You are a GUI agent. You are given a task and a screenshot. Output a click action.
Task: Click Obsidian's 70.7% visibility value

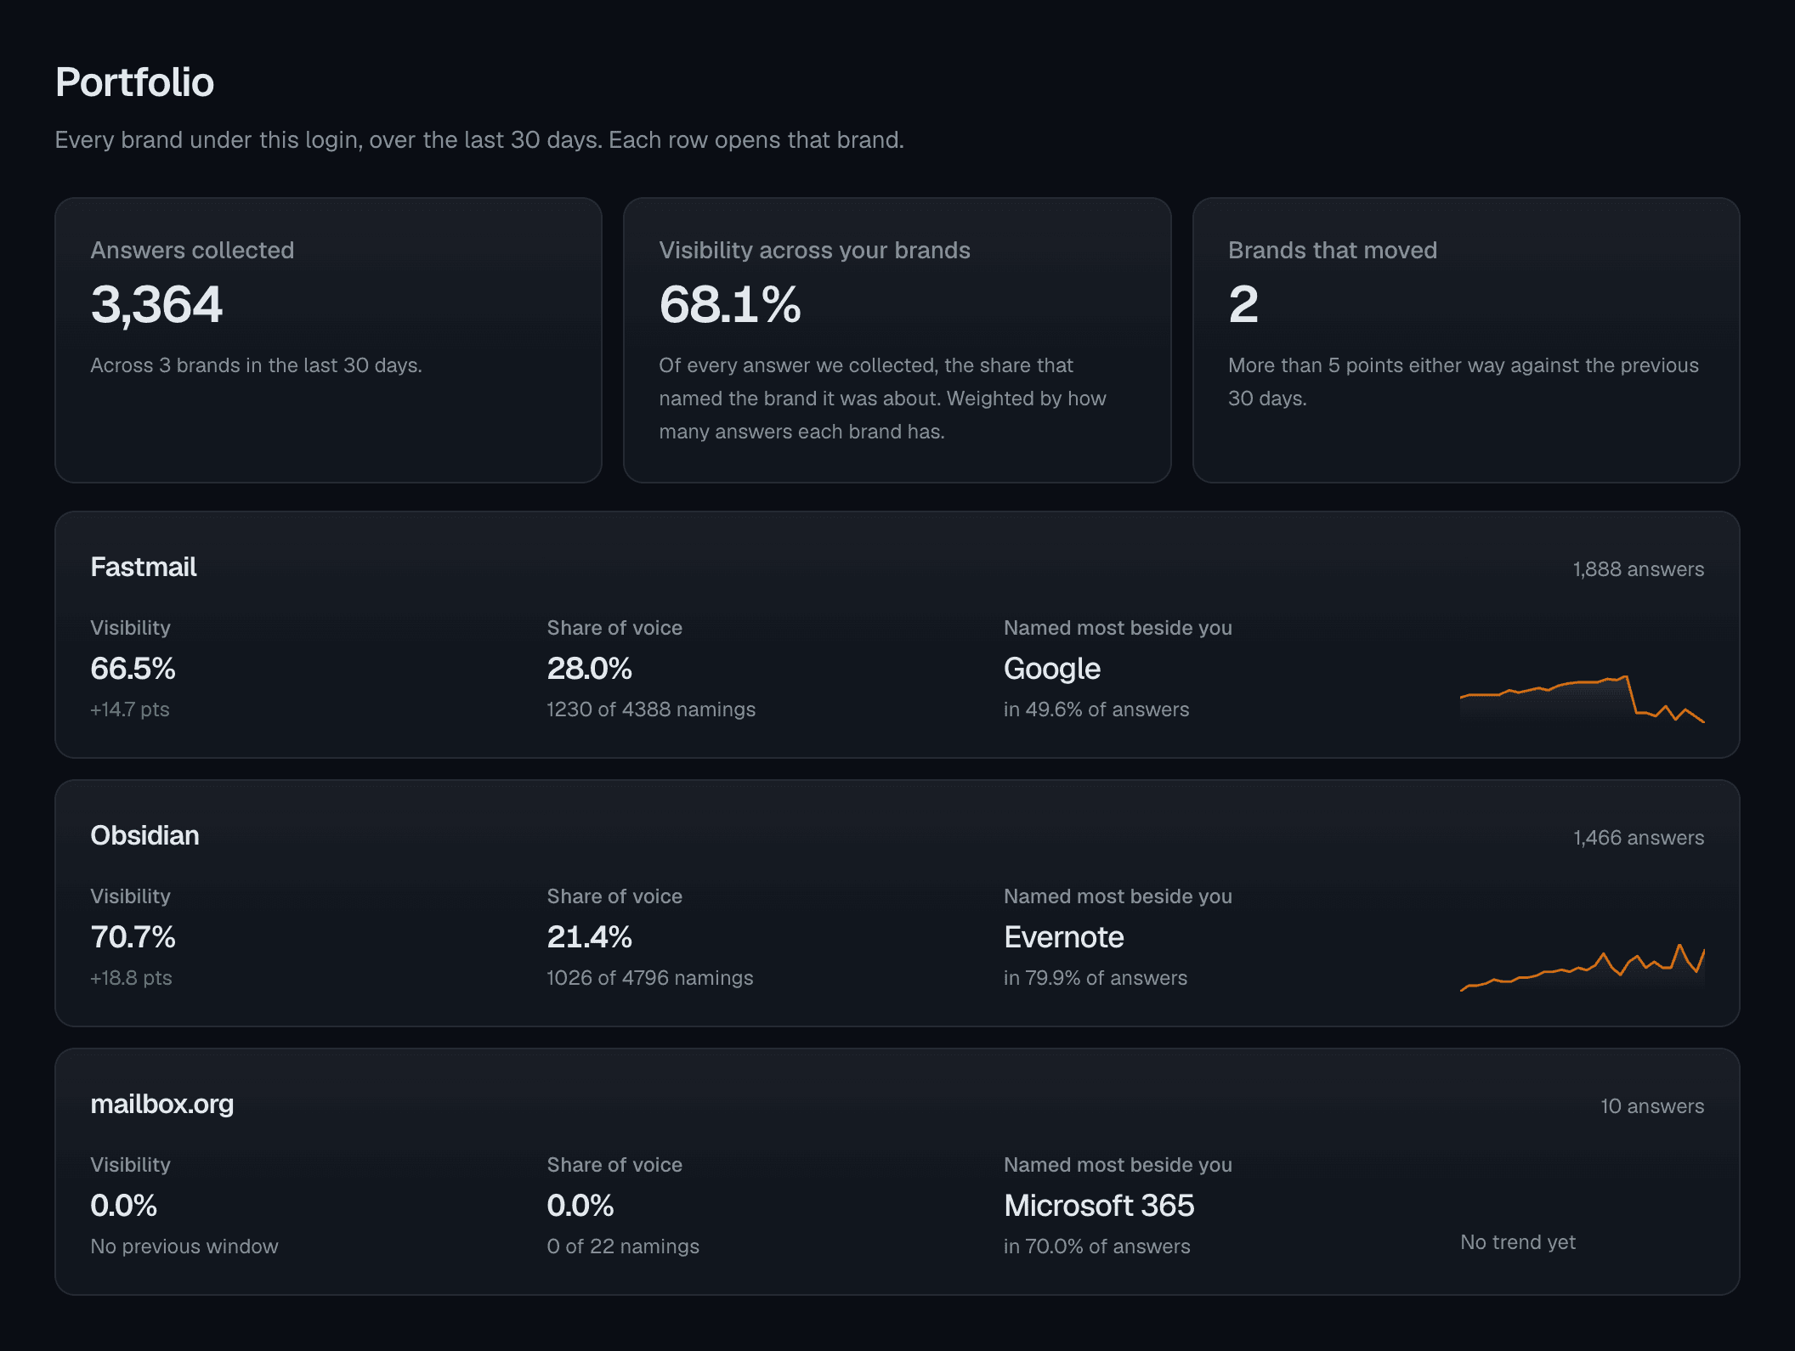[x=133, y=937]
